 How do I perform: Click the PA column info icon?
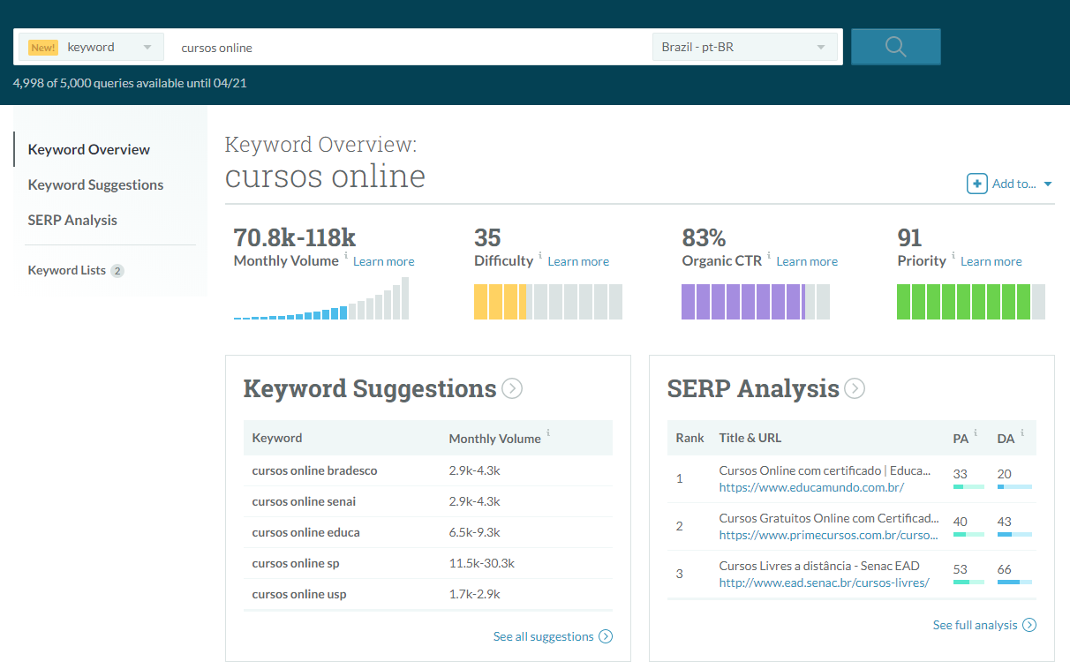click(x=976, y=432)
